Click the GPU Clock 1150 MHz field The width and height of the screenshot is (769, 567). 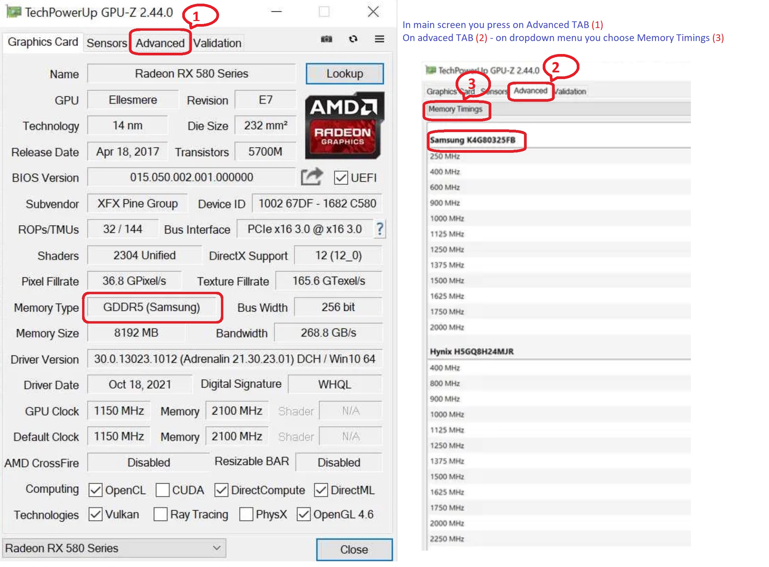tap(119, 411)
